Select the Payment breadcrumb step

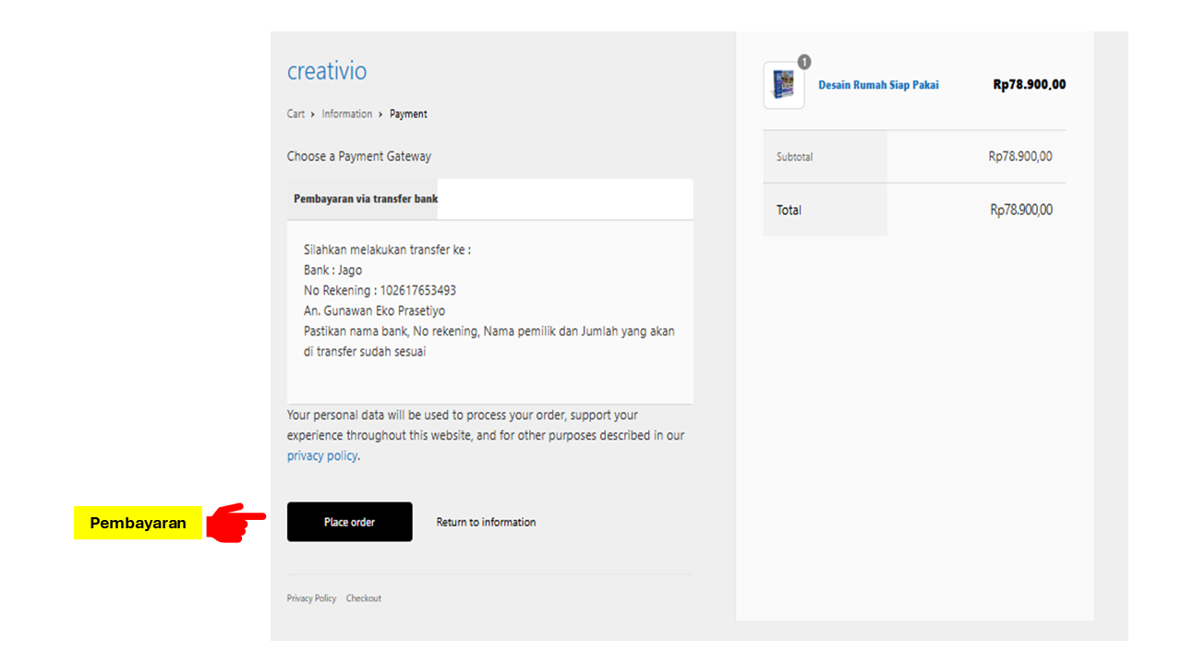coord(408,115)
